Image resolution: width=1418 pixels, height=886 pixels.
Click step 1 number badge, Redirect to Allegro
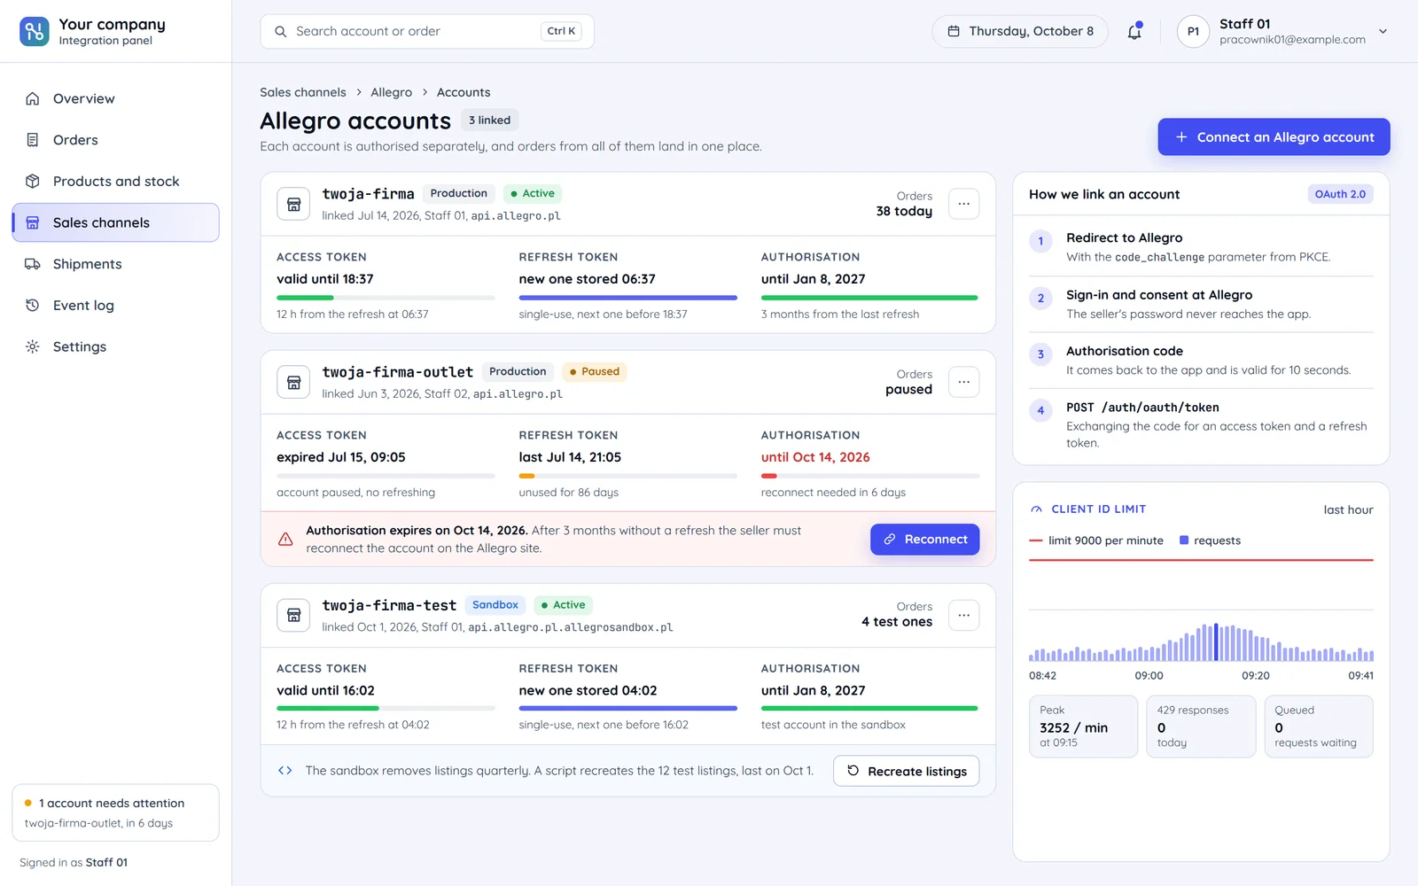click(1040, 241)
